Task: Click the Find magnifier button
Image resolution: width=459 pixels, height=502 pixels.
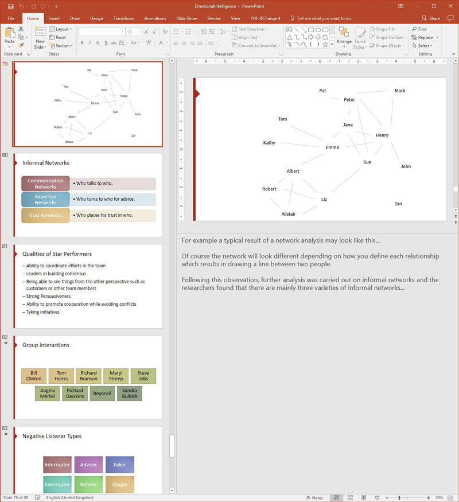Action: click(419, 29)
